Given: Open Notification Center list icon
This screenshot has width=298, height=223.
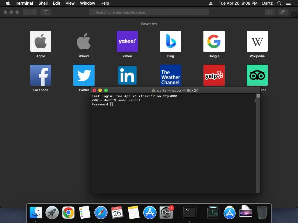Looking at the screenshot, I should [x=288, y=3].
